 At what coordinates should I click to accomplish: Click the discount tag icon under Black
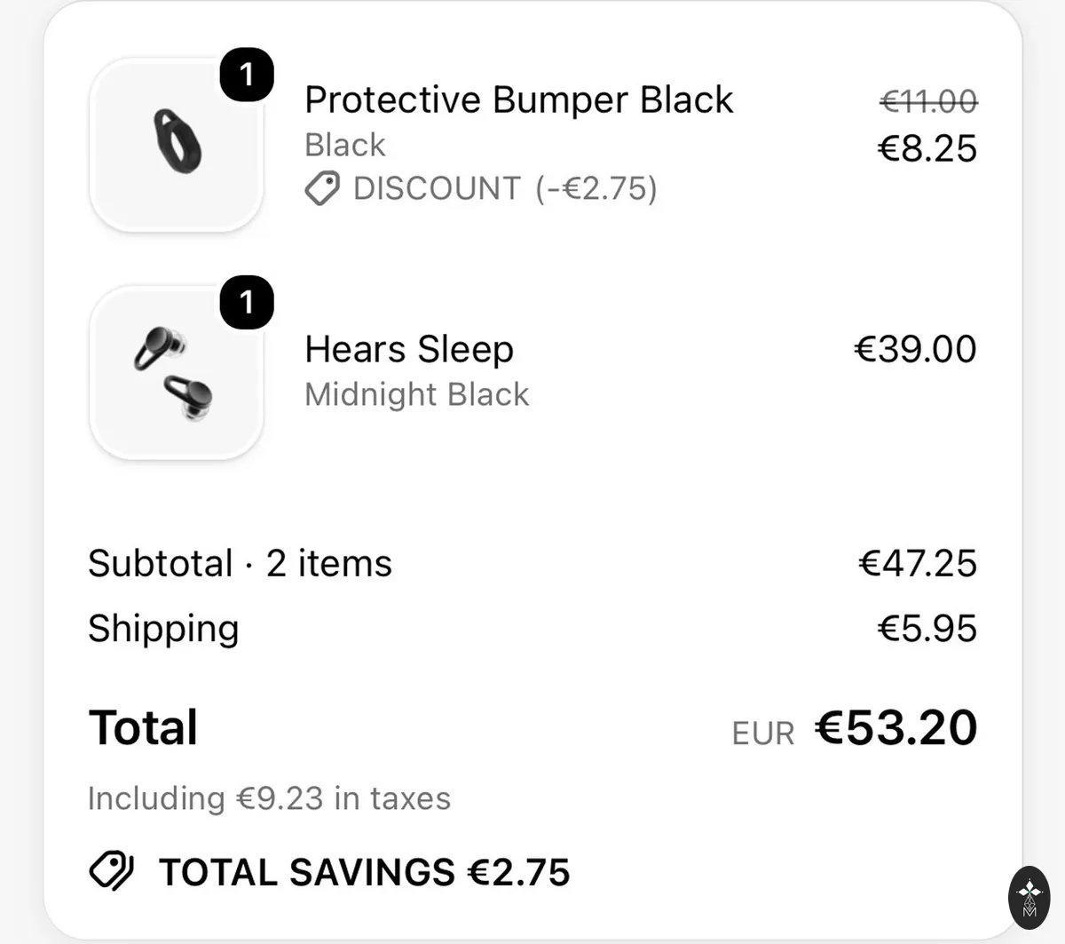click(322, 188)
